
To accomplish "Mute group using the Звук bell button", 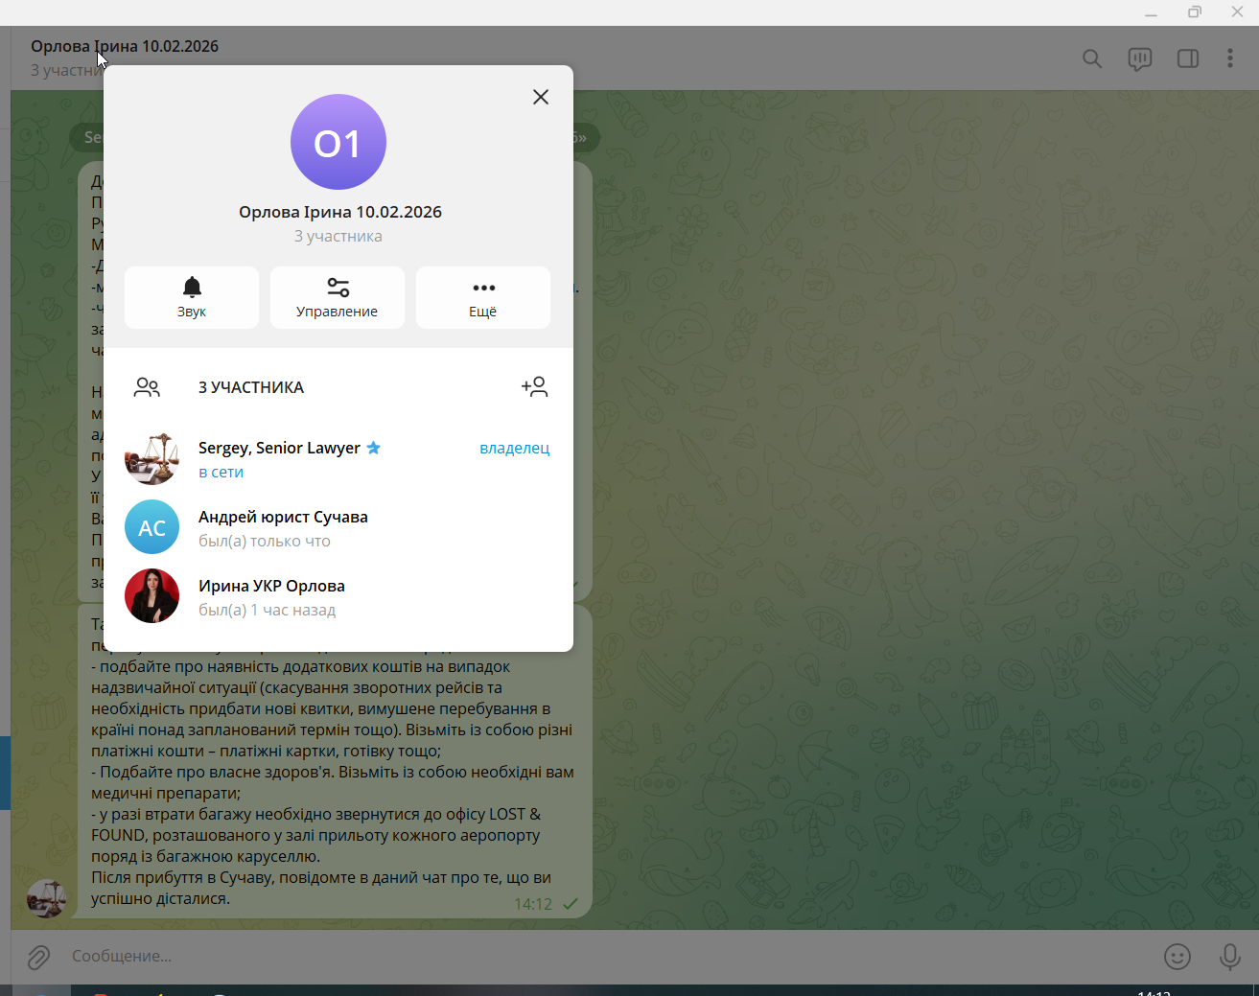I will coord(192,297).
